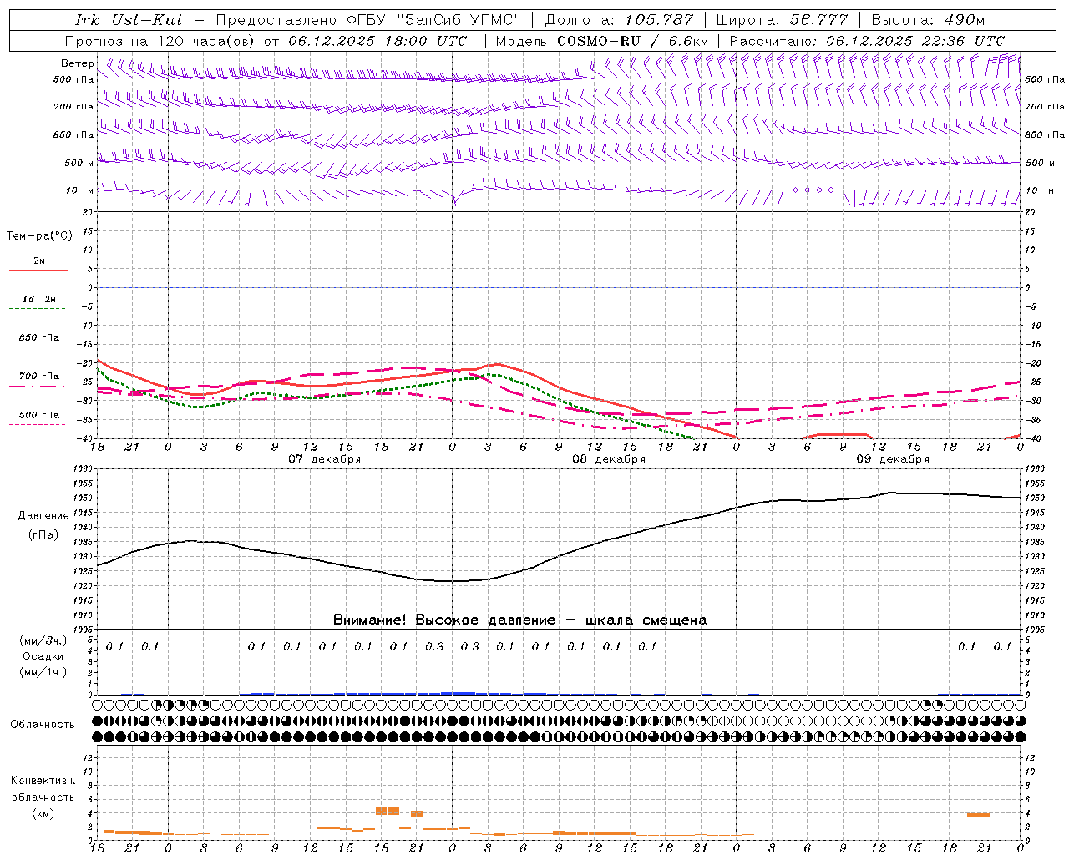Select the "09 декабря" date label
Viewport: 1069px width, 855px height.
[893, 459]
